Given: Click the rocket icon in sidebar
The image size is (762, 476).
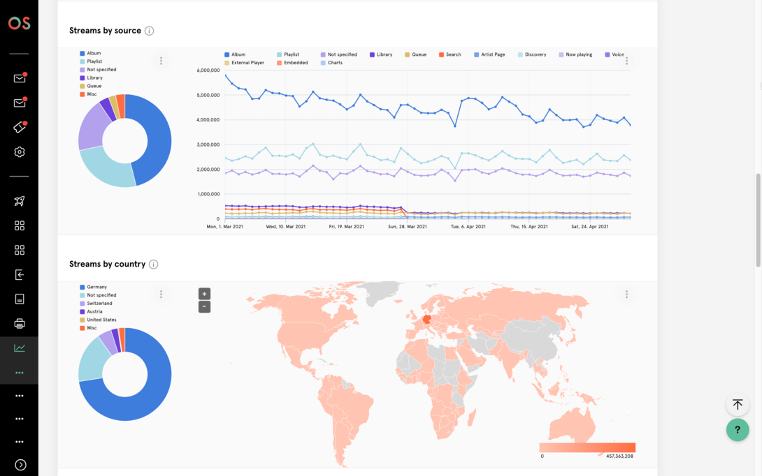Looking at the screenshot, I should point(20,201).
